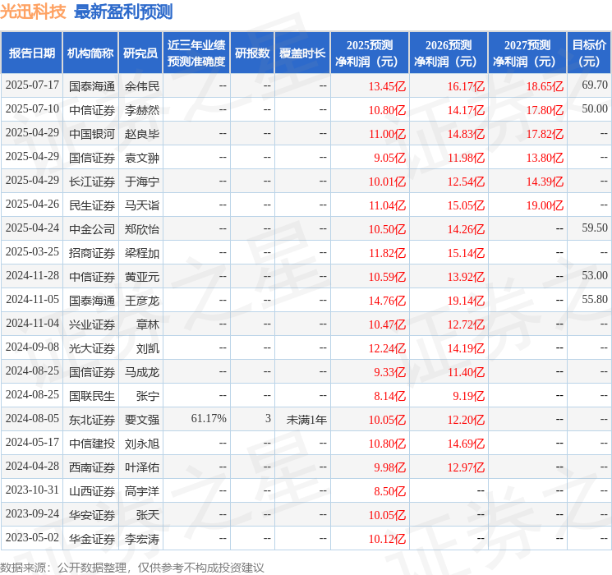The height and width of the screenshot is (575, 612).
Task: Open the 东北证券 institution cell
Action: pyautogui.click(x=92, y=420)
